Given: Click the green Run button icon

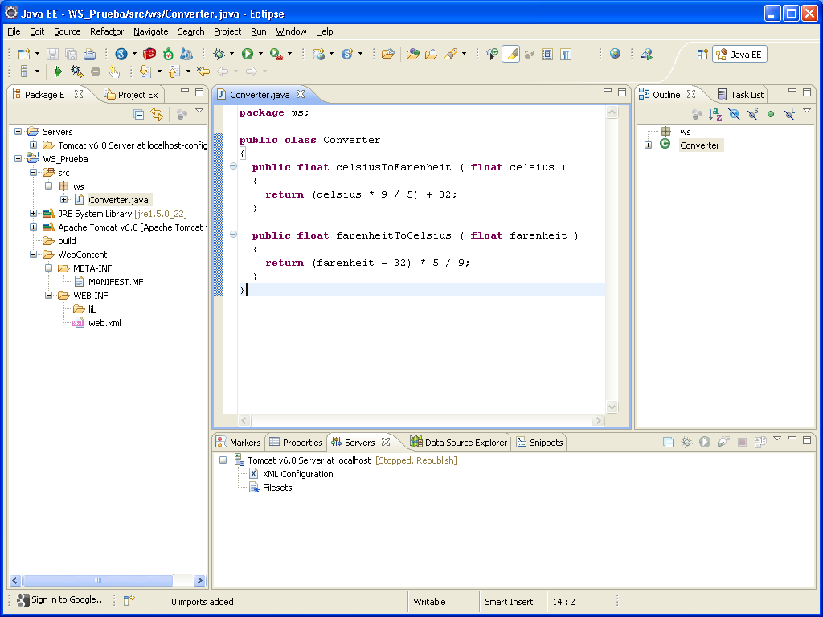Looking at the screenshot, I should (x=248, y=54).
